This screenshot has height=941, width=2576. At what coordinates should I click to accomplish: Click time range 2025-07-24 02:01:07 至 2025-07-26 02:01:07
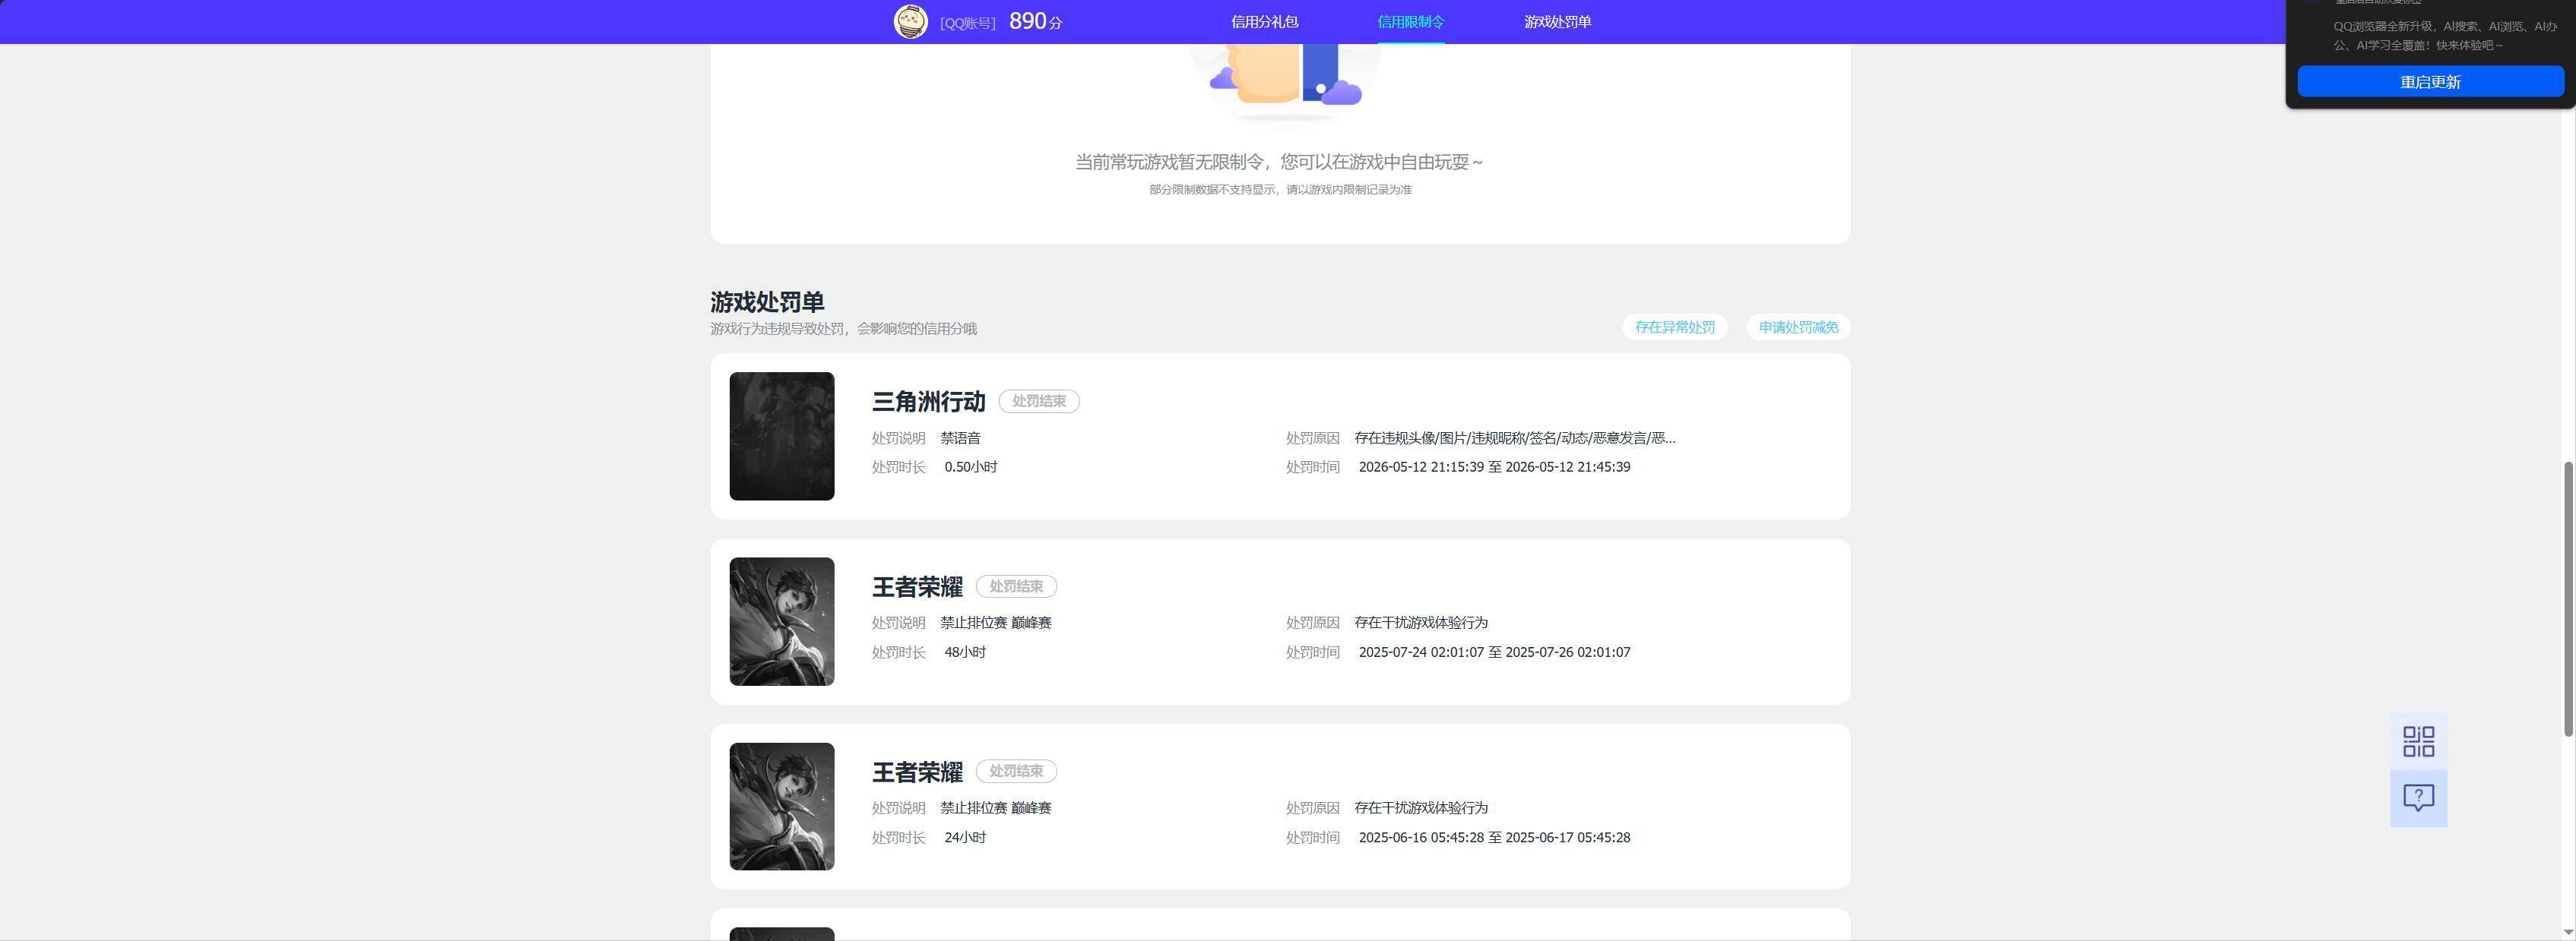[1494, 652]
